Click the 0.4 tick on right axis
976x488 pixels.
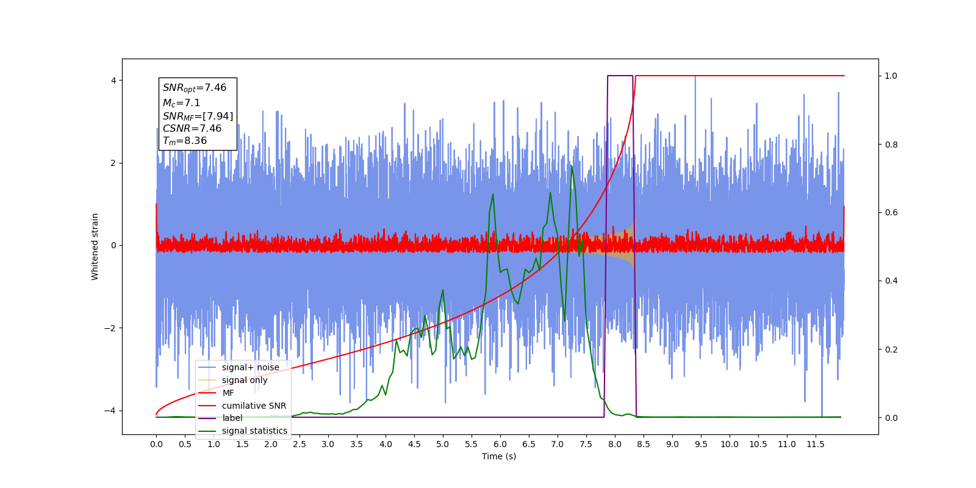point(891,281)
